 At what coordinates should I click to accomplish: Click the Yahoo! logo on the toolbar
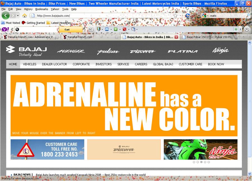[x=5, y=29]
